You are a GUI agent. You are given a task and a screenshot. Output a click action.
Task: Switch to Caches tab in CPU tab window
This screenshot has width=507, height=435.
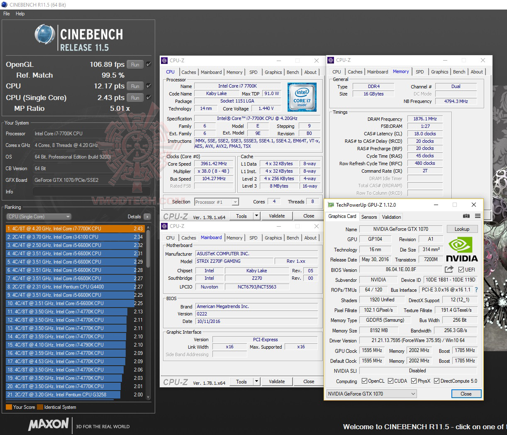(188, 72)
